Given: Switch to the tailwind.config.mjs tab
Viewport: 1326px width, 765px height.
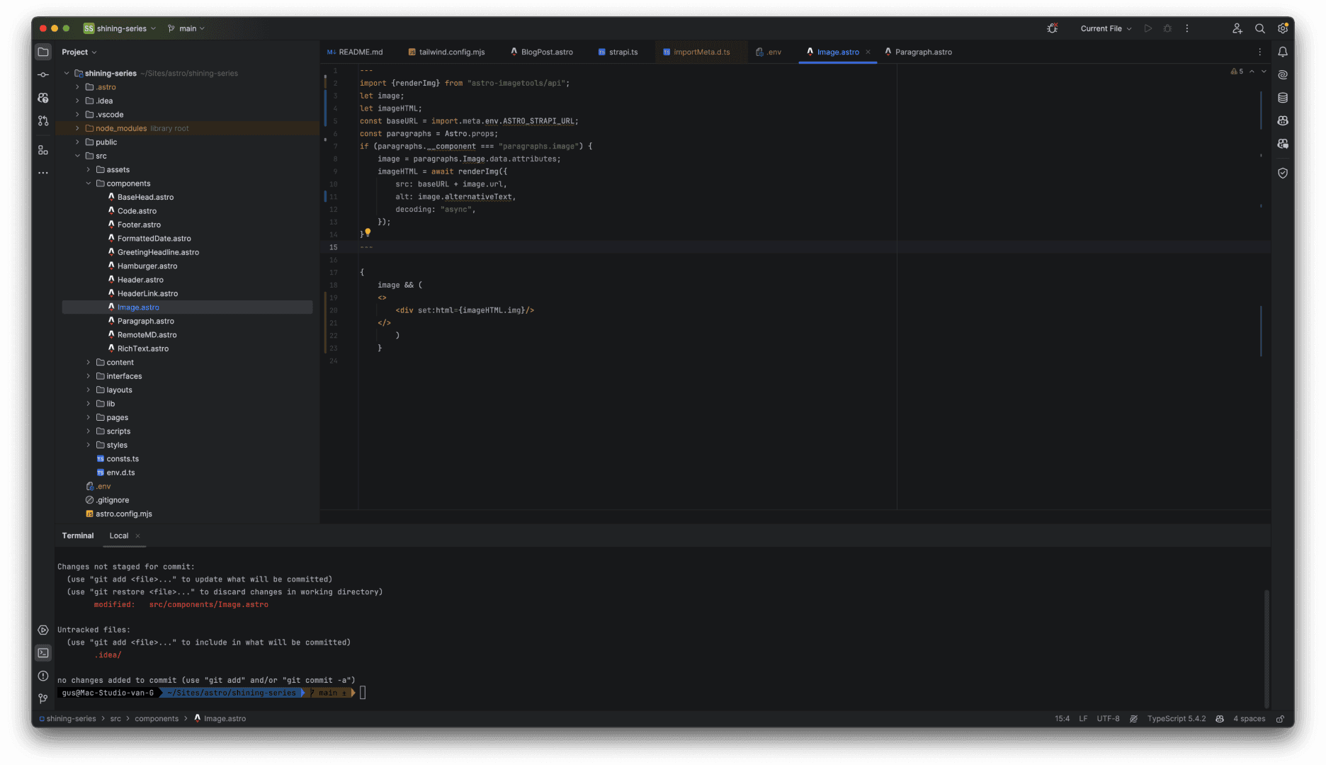Looking at the screenshot, I should point(451,52).
